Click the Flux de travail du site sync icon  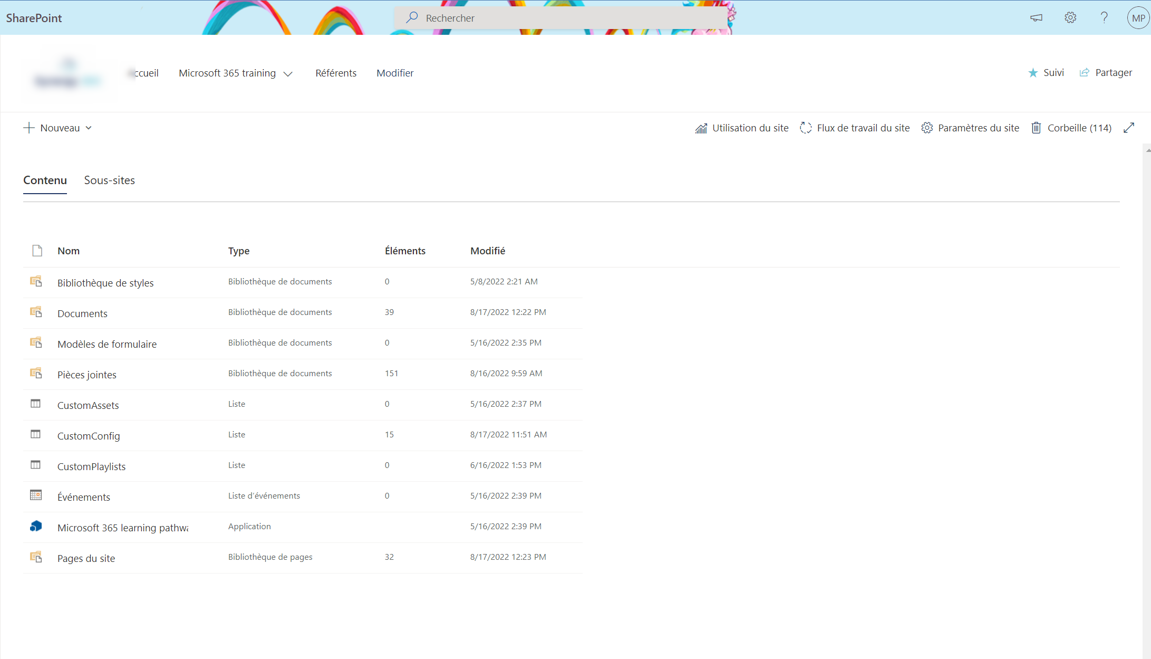pyautogui.click(x=805, y=128)
